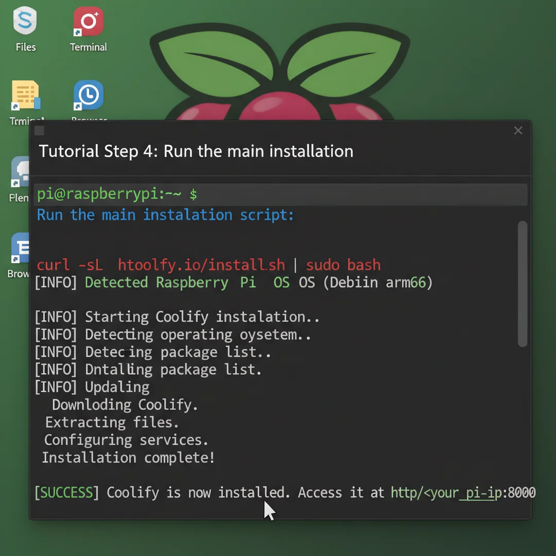Screen dimensions: 556x556
Task: Open the red Terminal desktop icon
Action: 89,21
